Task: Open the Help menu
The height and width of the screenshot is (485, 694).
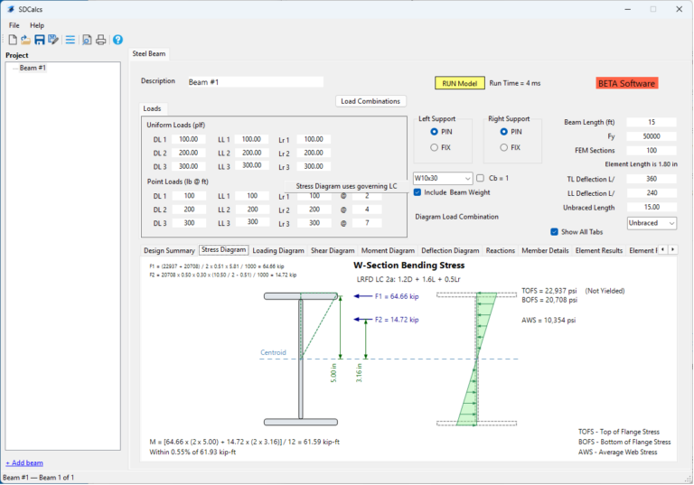Action: [x=37, y=25]
